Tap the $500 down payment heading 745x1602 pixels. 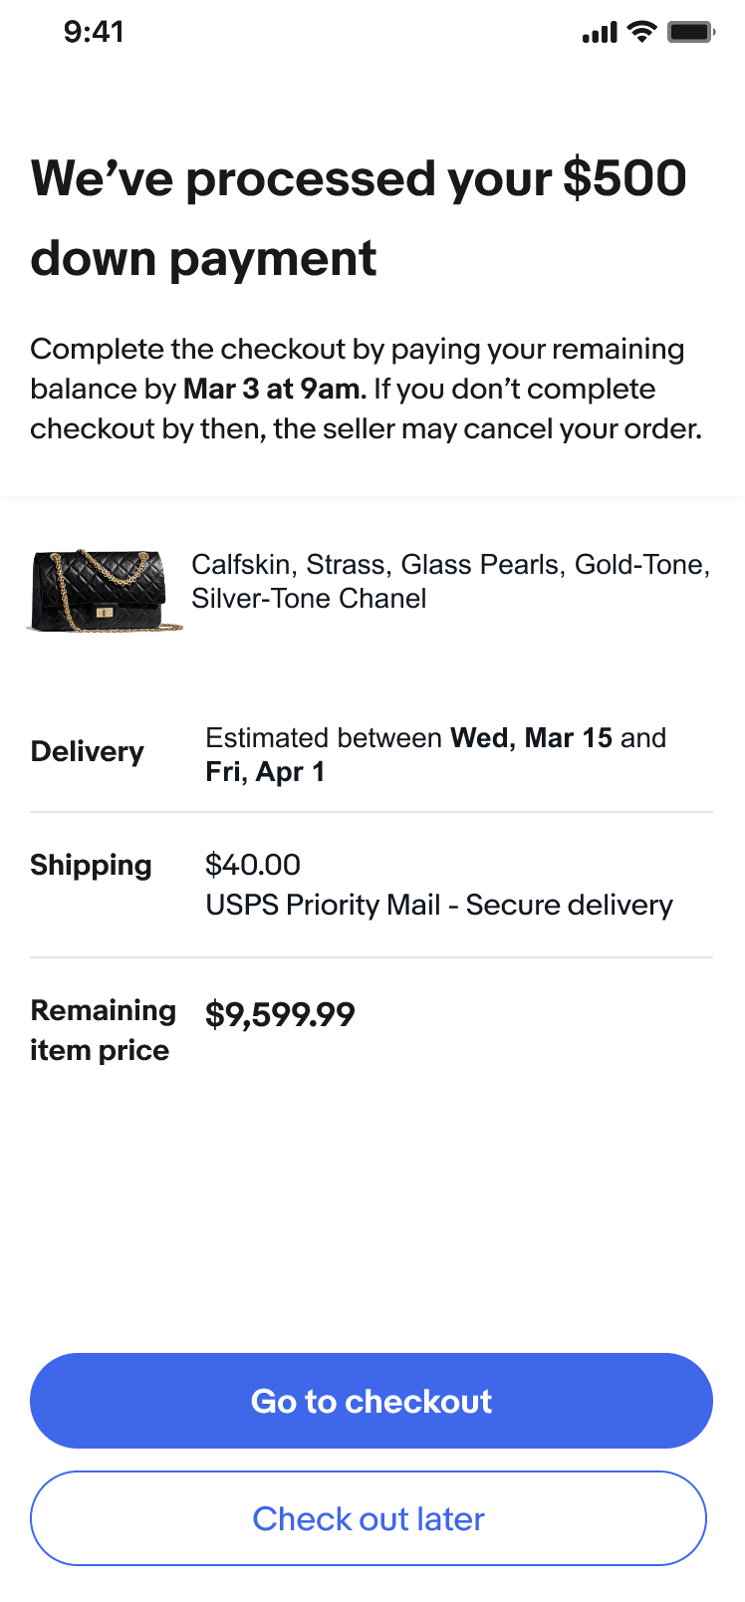click(359, 218)
